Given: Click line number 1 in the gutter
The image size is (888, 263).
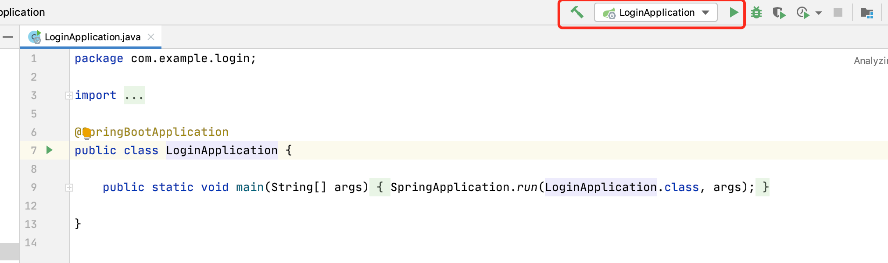Looking at the screenshot, I should 34,58.
